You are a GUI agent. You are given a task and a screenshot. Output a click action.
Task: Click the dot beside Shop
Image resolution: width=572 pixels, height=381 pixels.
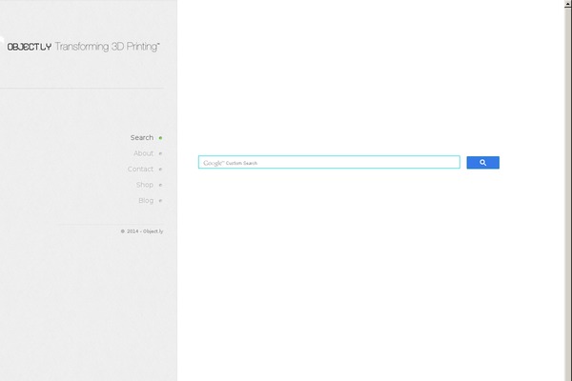tap(160, 185)
